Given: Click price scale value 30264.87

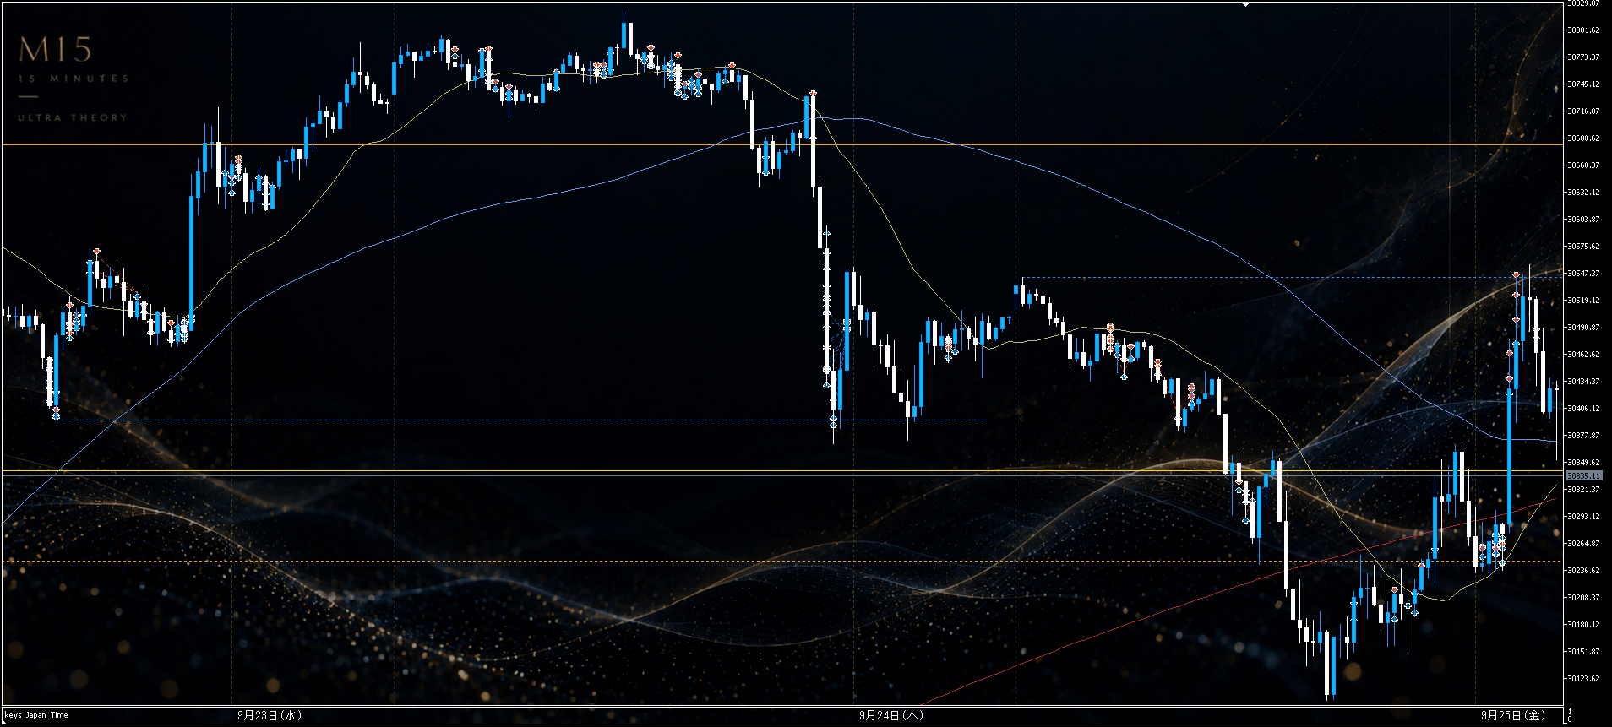Looking at the screenshot, I should point(1583,544).
